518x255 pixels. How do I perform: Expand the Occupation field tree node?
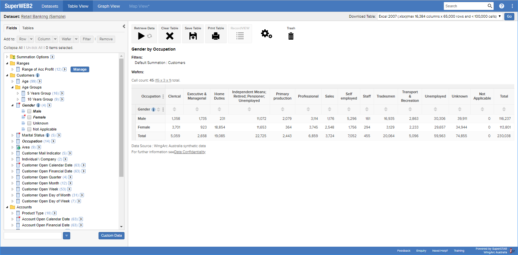click(13, 141)
